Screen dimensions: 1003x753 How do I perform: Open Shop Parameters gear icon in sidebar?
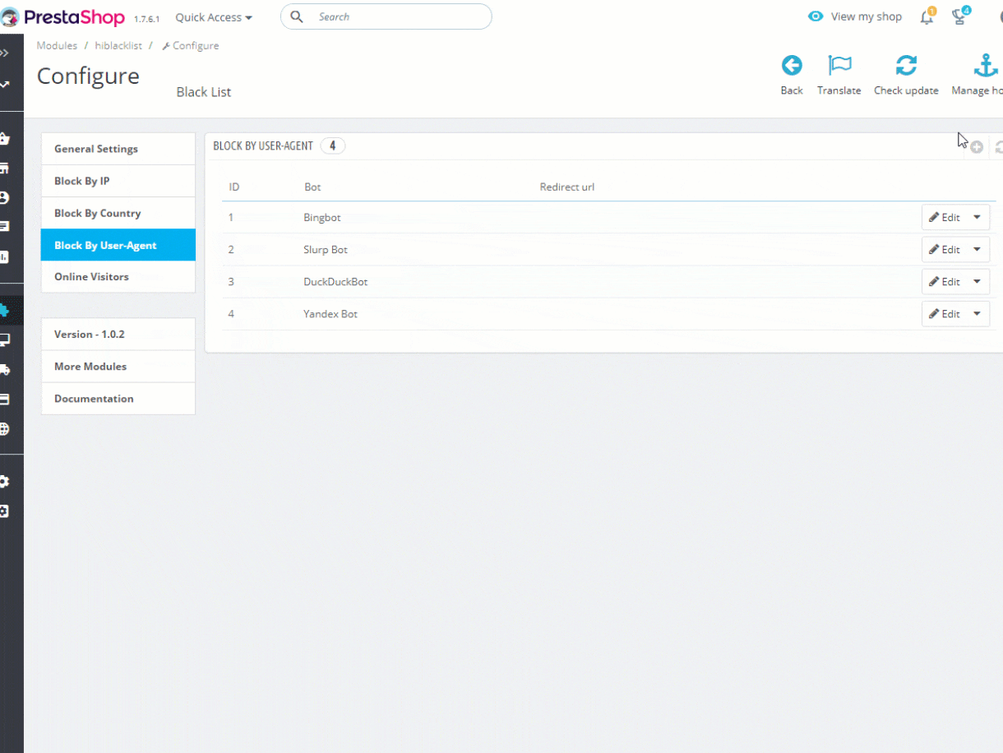pyautogui.click(x=4, y=482)
